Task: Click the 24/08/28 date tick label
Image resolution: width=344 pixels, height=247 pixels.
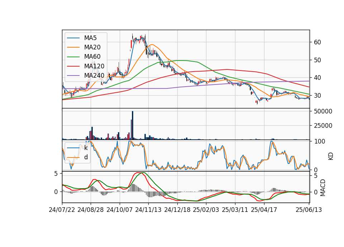Action: (91, 210)
